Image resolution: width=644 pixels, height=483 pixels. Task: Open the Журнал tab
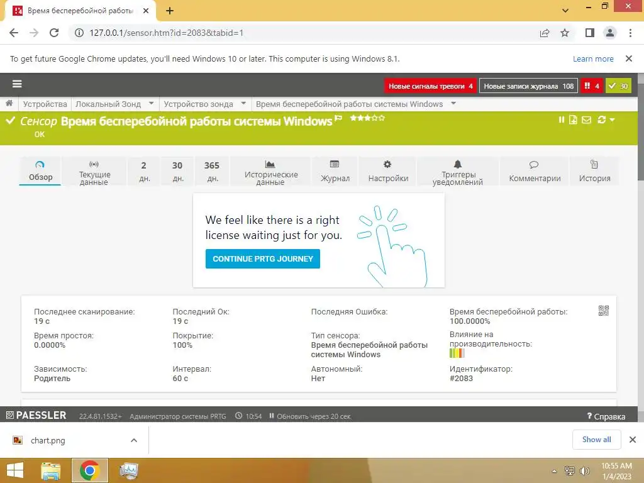(335, 171)
